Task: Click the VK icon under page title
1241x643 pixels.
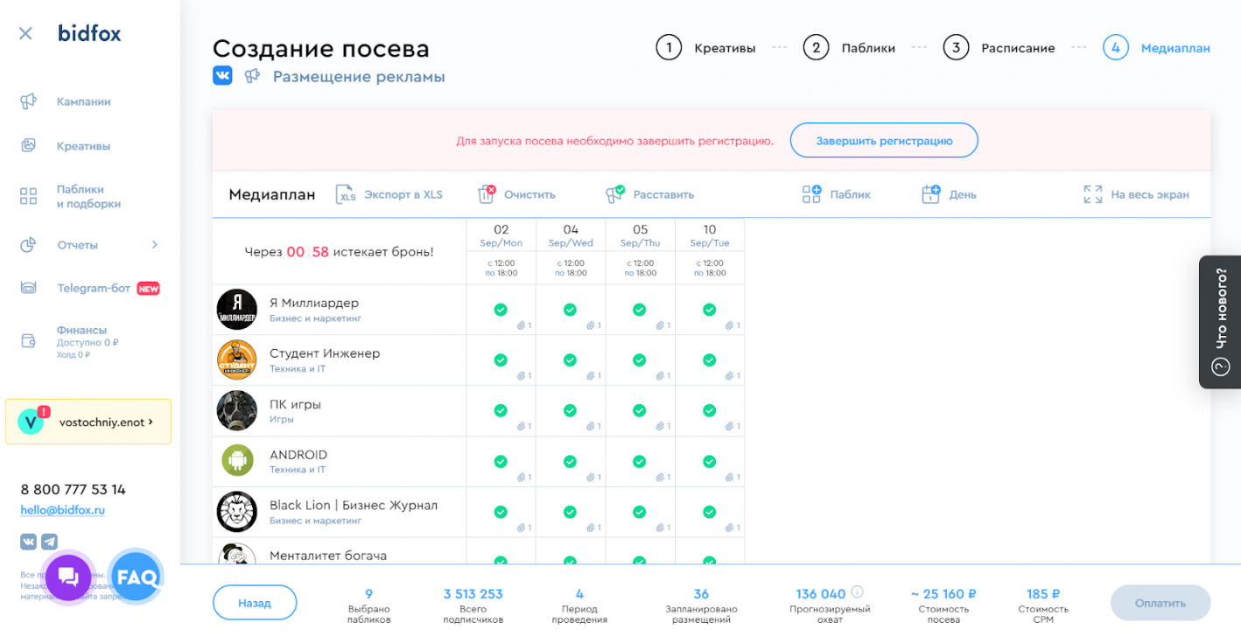Action: [x=222, y=76]
